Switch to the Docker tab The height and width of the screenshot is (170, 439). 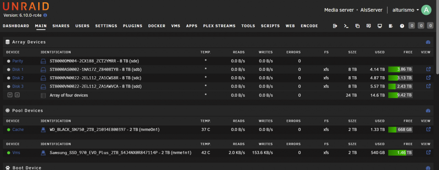[157, 26]
